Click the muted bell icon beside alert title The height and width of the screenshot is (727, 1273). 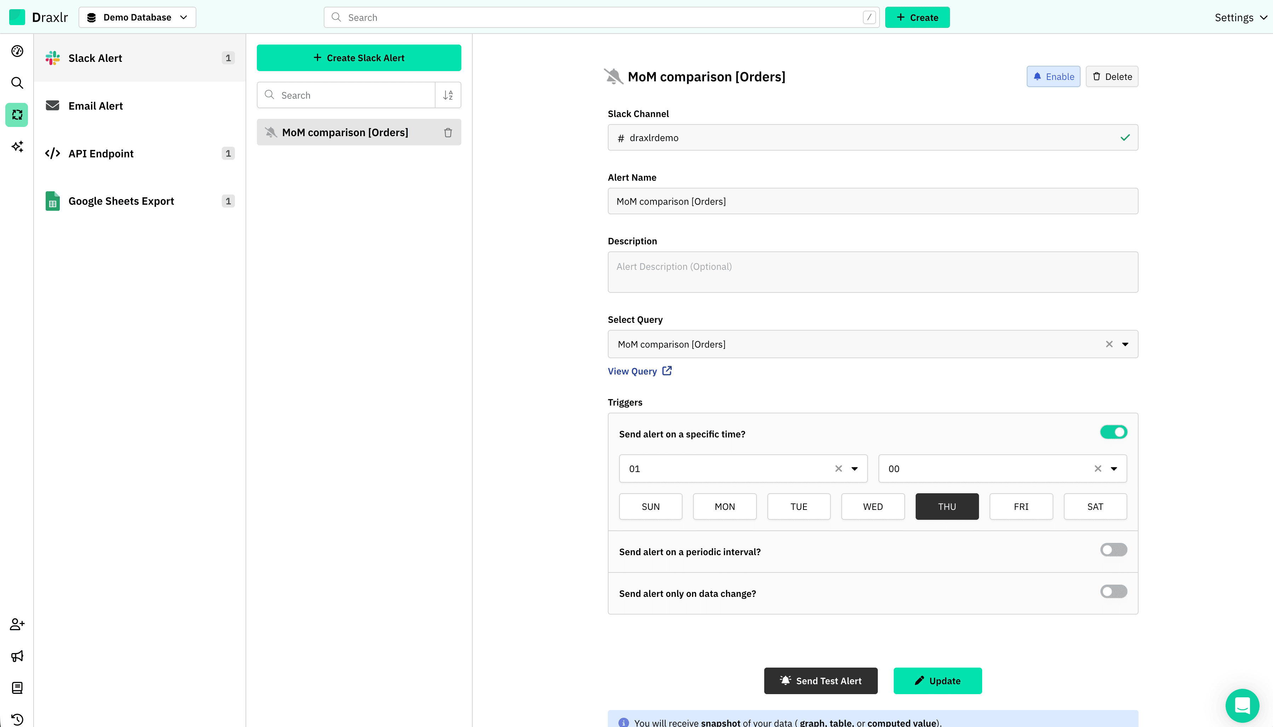[x=614, y=76]
